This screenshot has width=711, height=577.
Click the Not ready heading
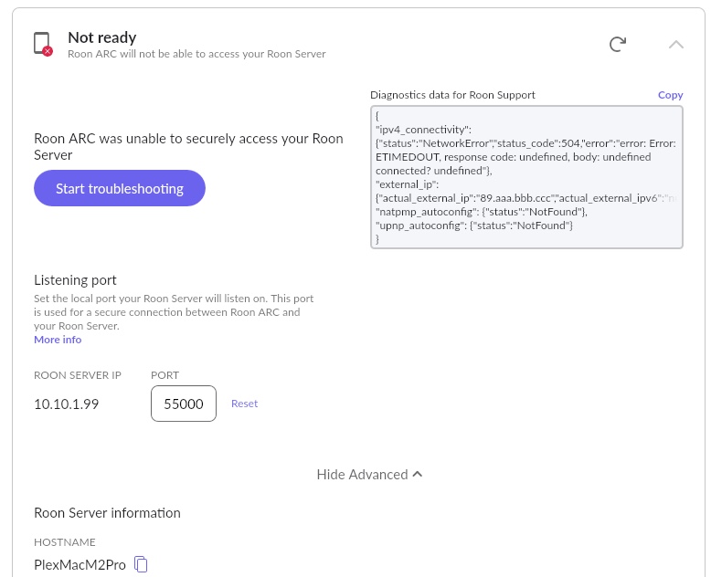coord(102,37)
